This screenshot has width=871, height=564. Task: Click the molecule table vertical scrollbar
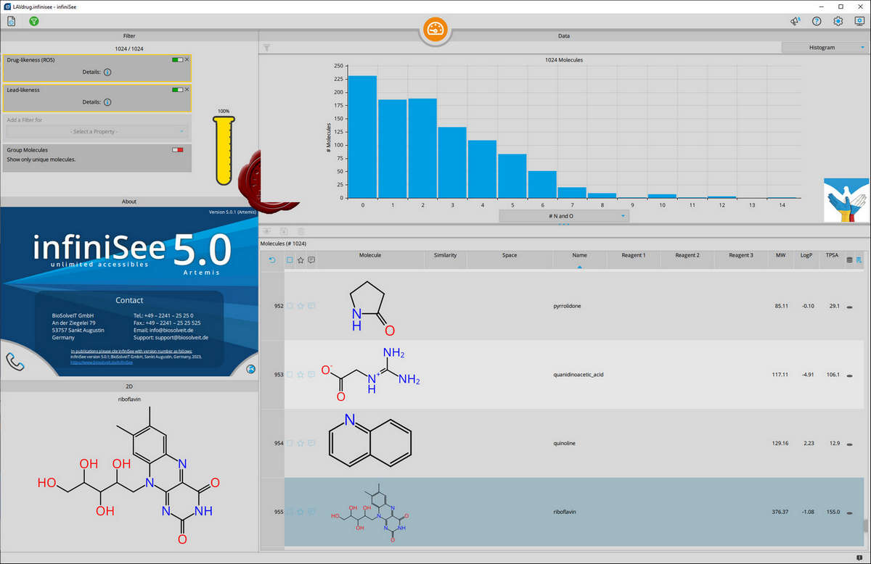click(864, 526)
